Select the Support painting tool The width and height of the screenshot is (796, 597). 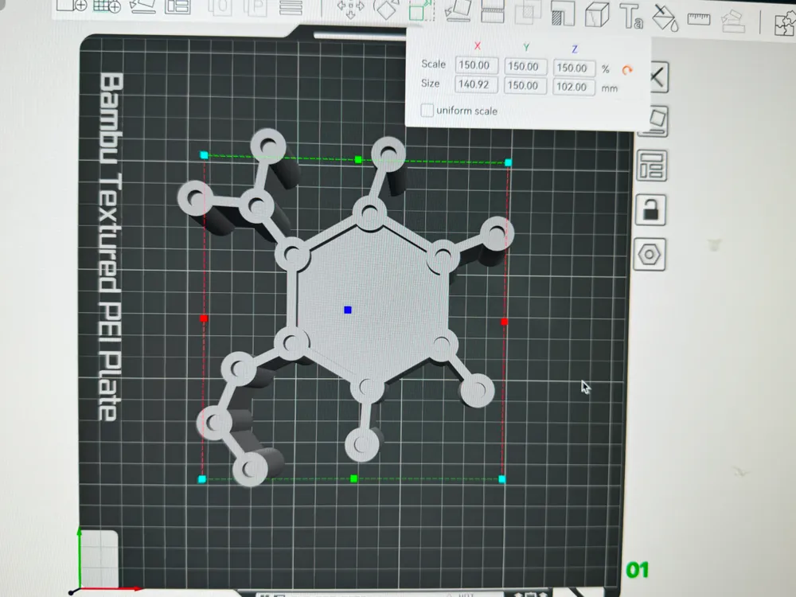(563, 14)
